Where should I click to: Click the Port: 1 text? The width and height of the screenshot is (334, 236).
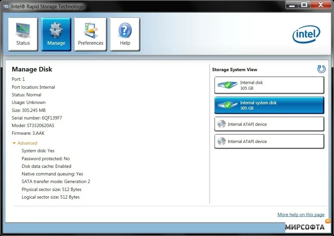18,79
